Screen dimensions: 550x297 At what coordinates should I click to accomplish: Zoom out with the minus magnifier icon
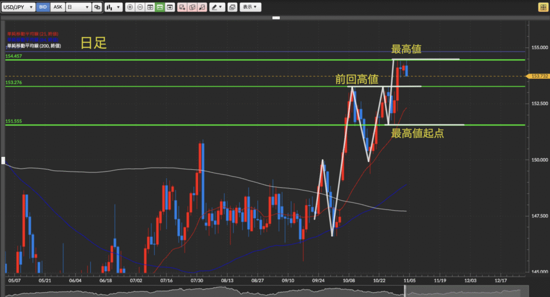point(140,8)
